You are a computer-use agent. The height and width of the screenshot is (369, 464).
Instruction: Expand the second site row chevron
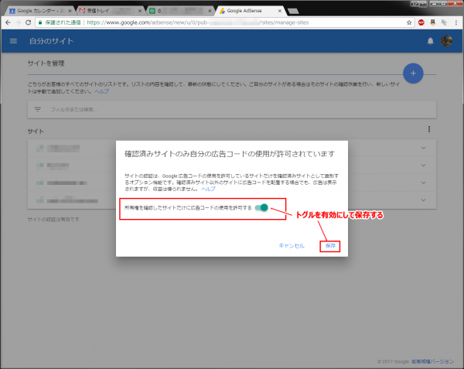(x=424, y=166)
